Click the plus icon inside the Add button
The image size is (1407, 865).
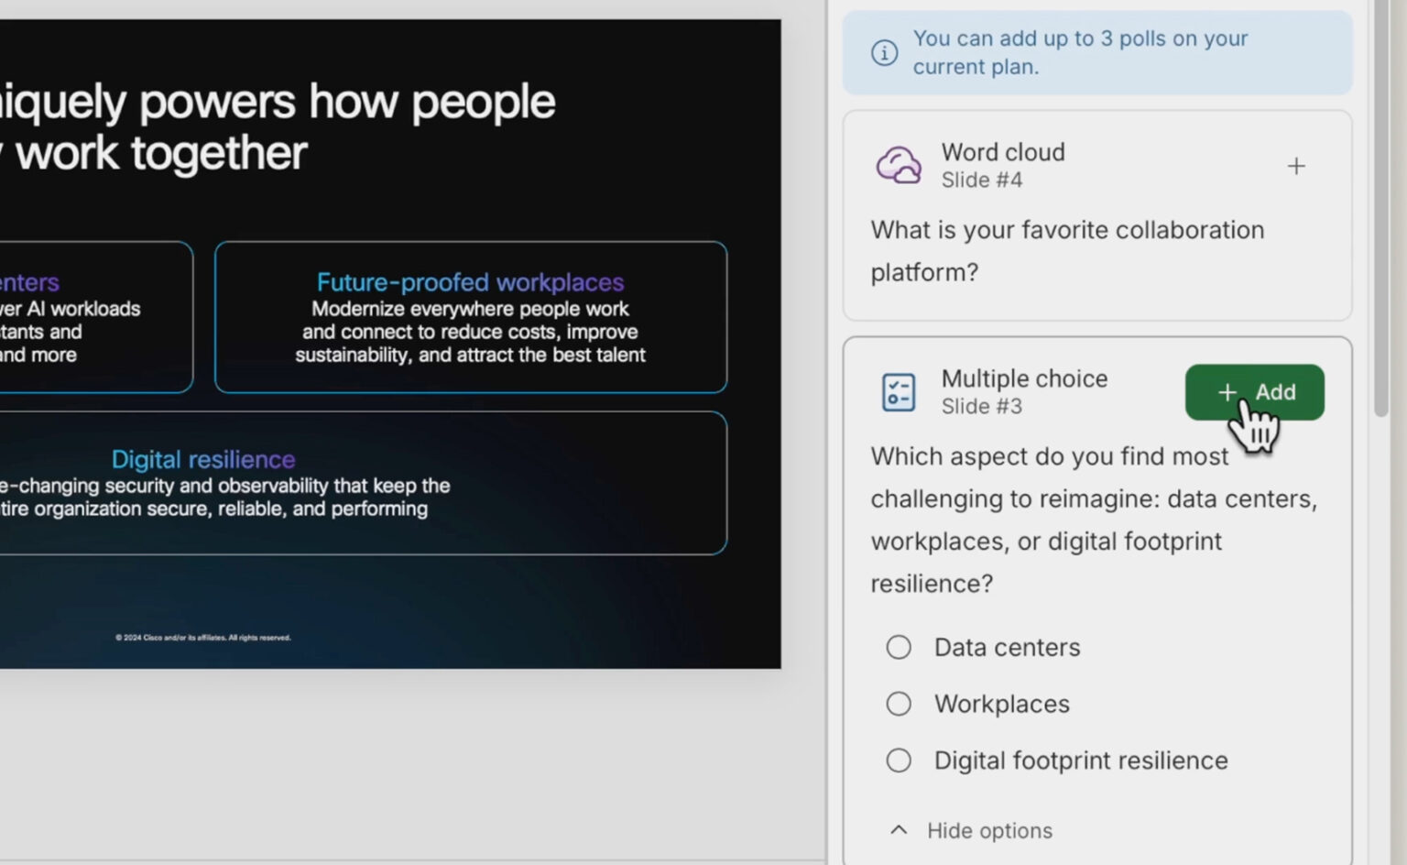point(1227,392)
